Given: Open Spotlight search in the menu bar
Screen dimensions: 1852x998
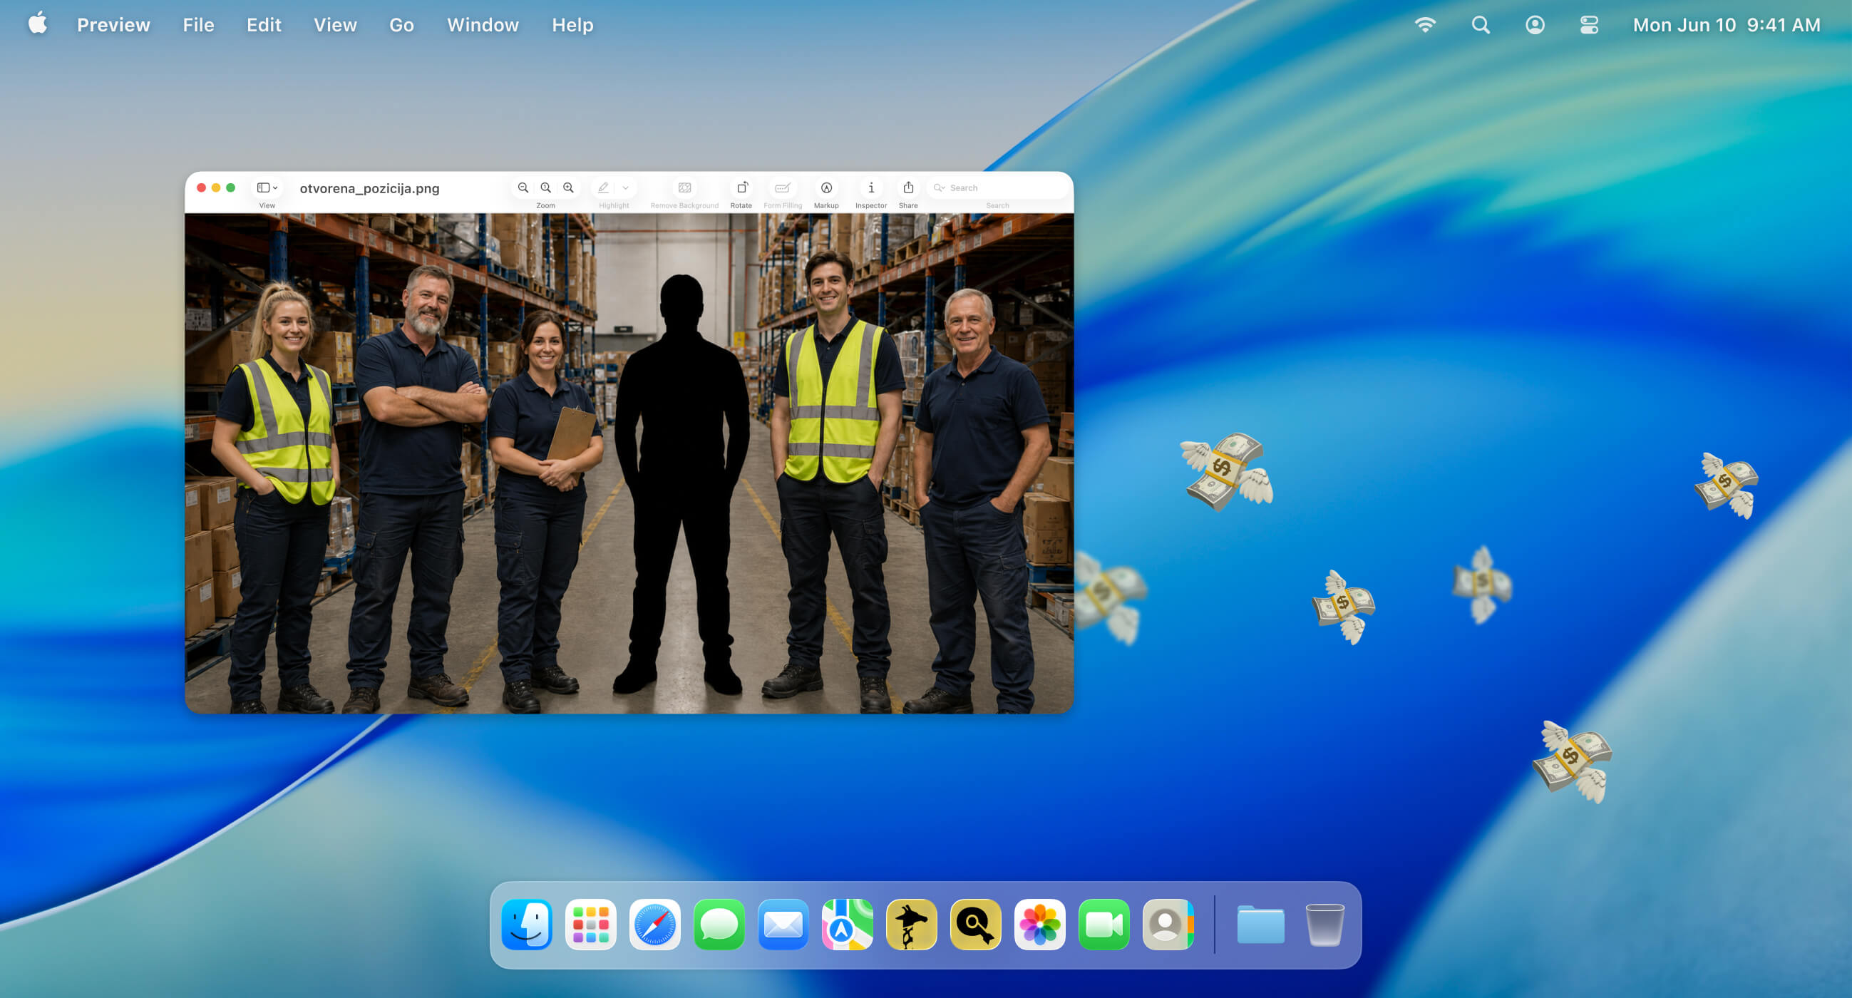Looking at the screenshot, I should pos(1481,25).
